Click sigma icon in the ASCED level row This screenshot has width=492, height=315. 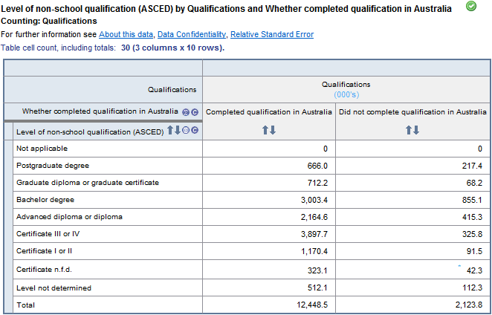pyautogui.click(x=187, y=131)
